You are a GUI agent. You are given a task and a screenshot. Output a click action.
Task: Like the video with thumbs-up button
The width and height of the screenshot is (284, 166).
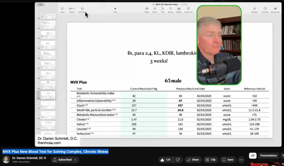pos(165,160)
